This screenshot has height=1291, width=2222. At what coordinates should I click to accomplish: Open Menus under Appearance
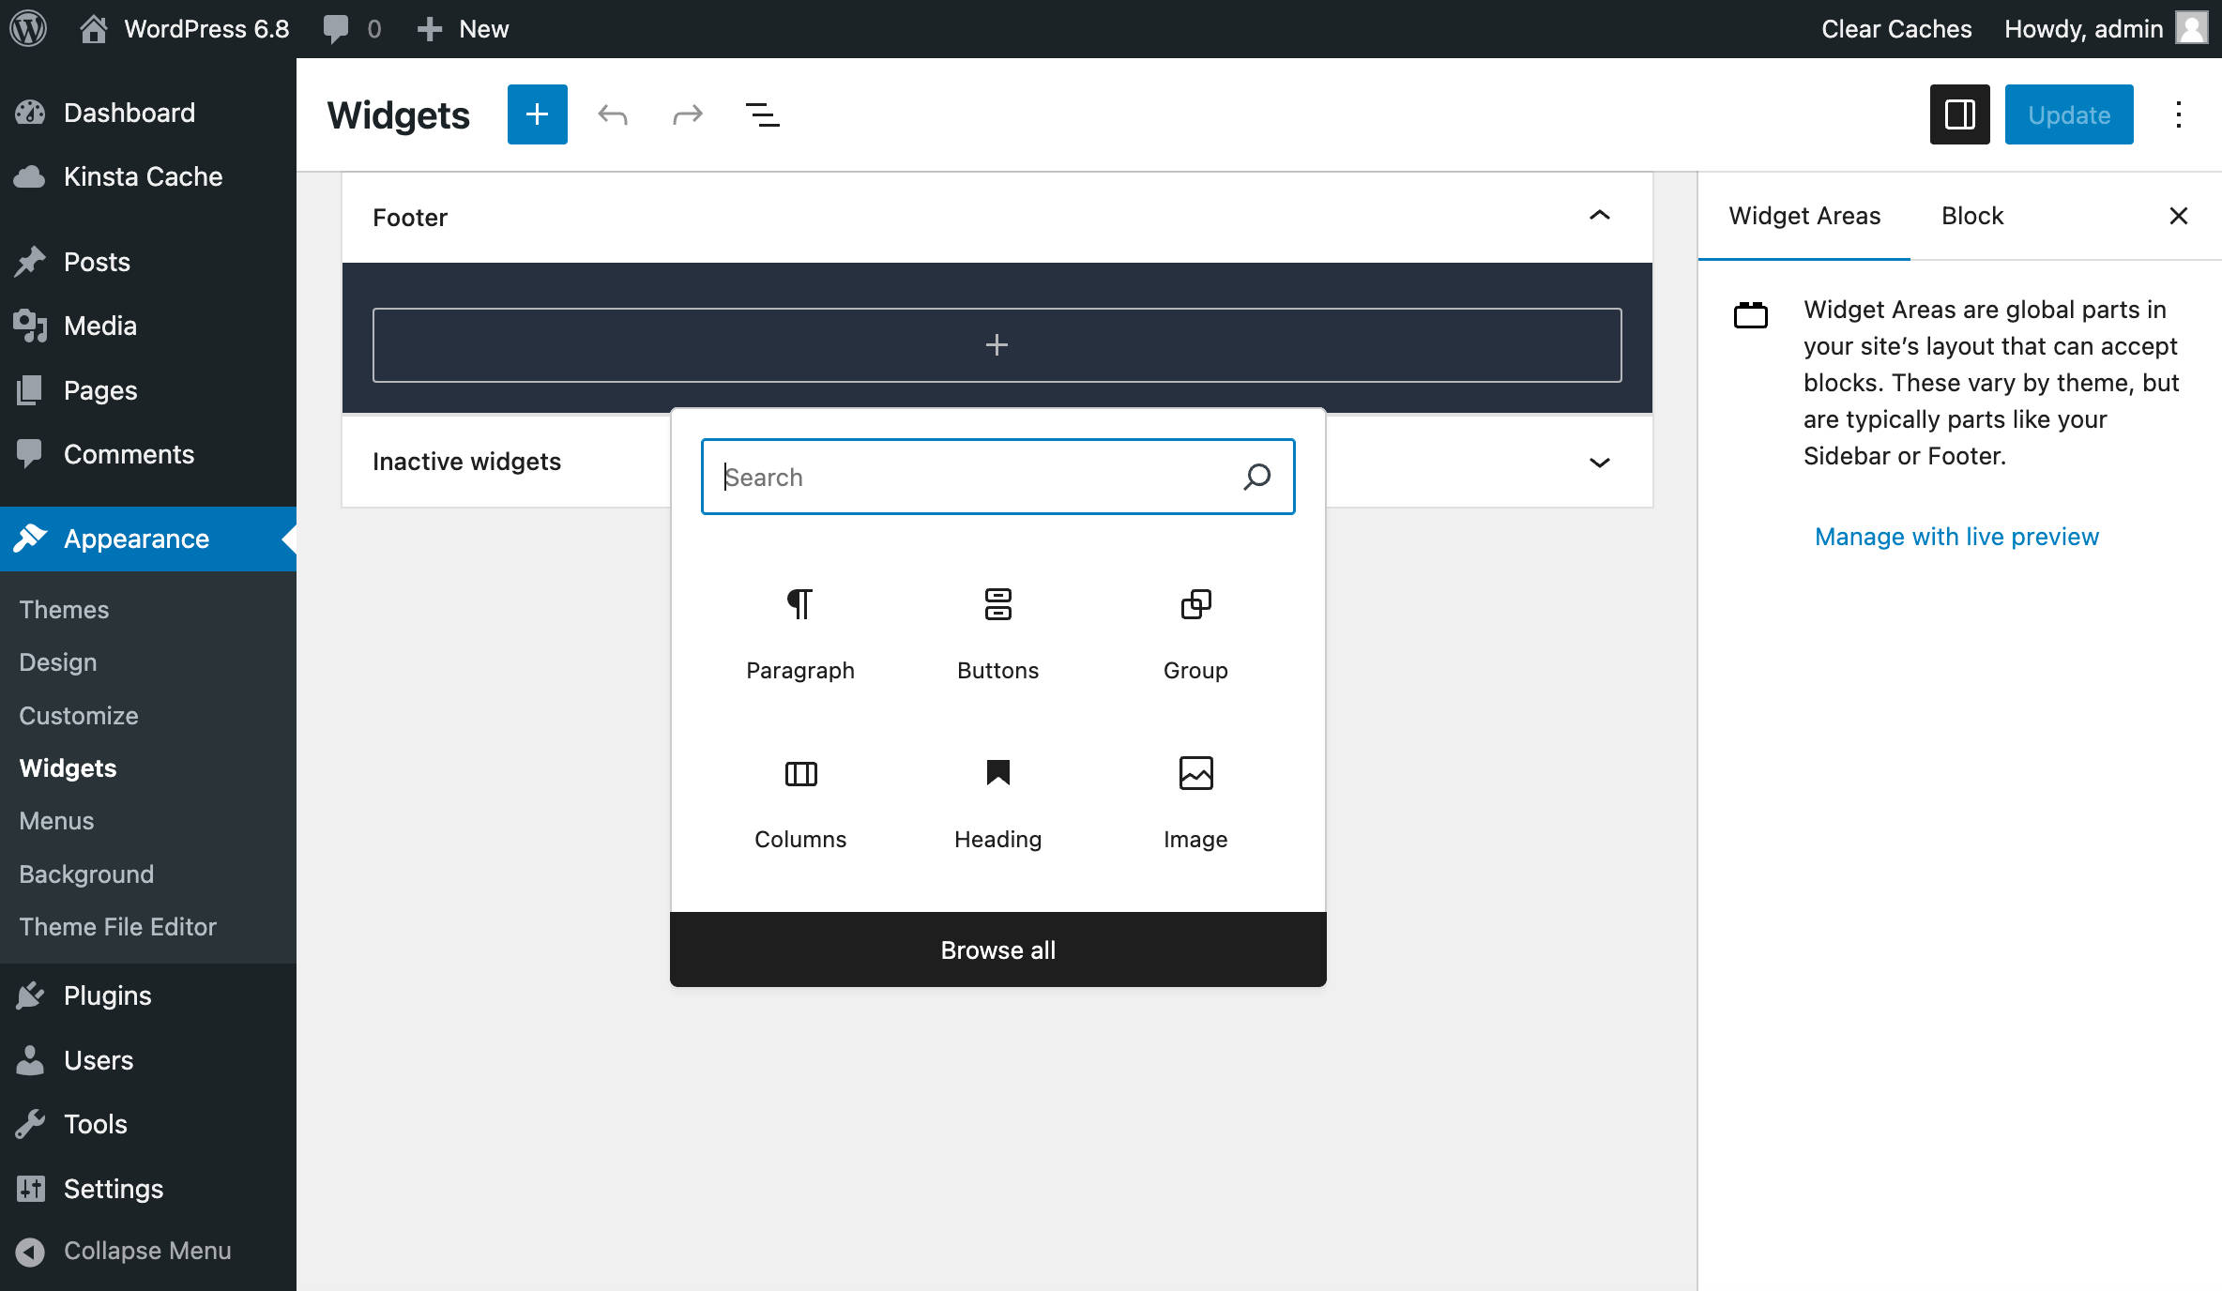(56, 821)
